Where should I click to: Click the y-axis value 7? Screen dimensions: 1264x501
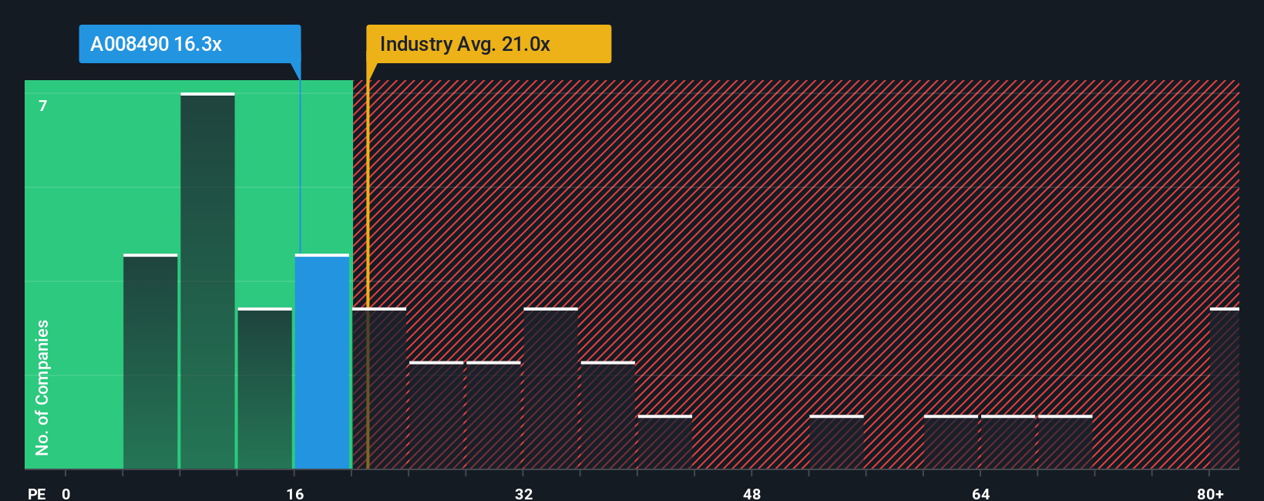click(43, 106)
